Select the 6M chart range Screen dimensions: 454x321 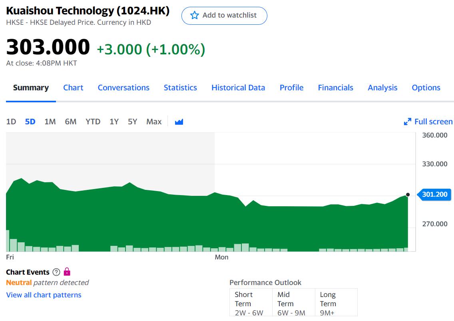[71, 122]
